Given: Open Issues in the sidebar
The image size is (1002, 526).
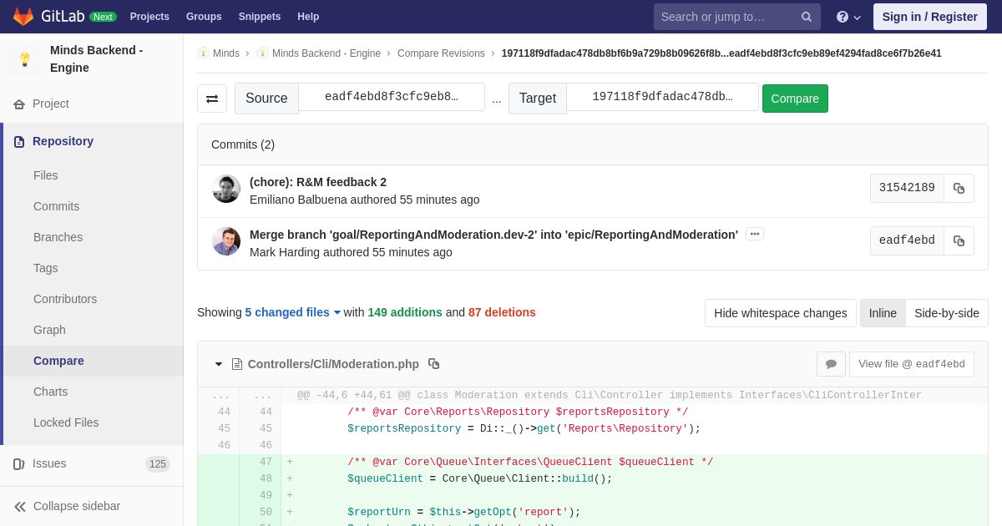Looking at the screenshot, I should [49, 463].
